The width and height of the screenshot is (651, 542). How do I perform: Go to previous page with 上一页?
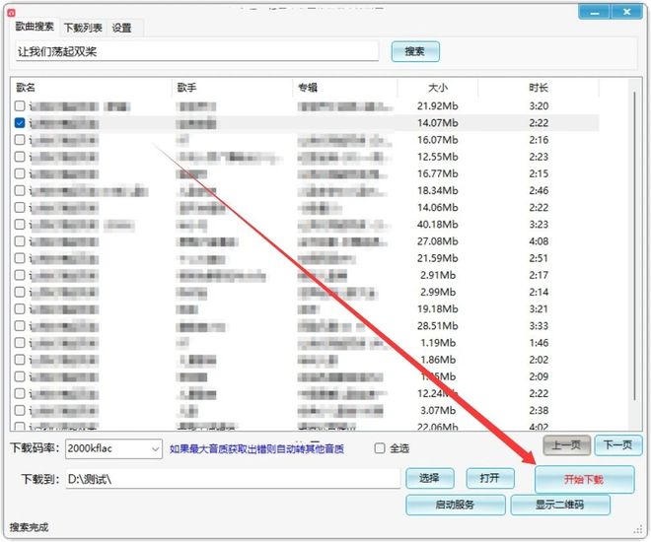pyautogui.click(x=567, y=445)
